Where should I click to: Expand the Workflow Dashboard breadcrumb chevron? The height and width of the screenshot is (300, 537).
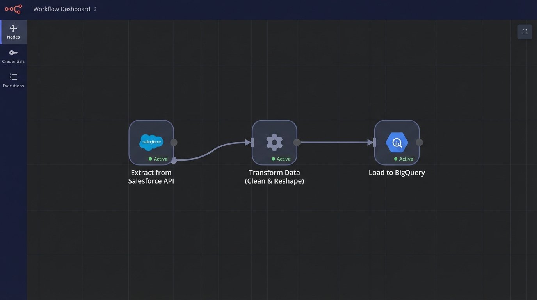pos(95,9)
